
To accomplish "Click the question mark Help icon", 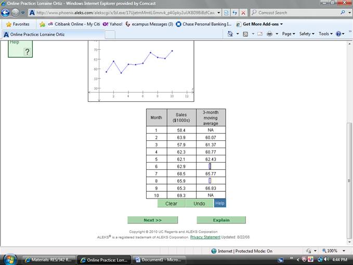I will coord(27,51).
